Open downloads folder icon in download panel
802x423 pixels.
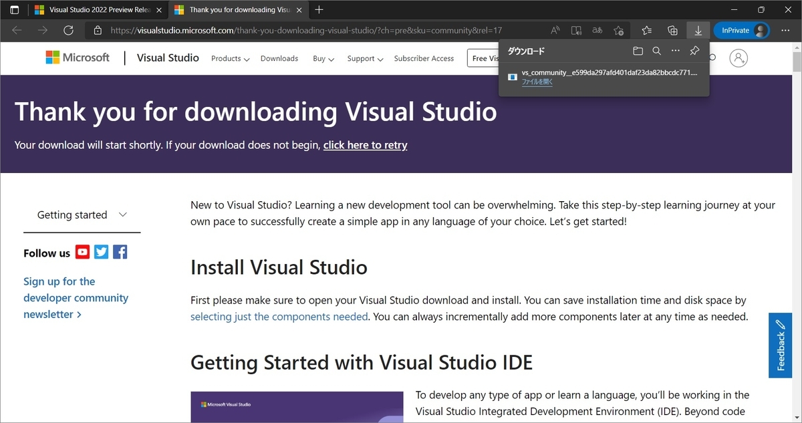pyautogui.click(x=638, y=51)
